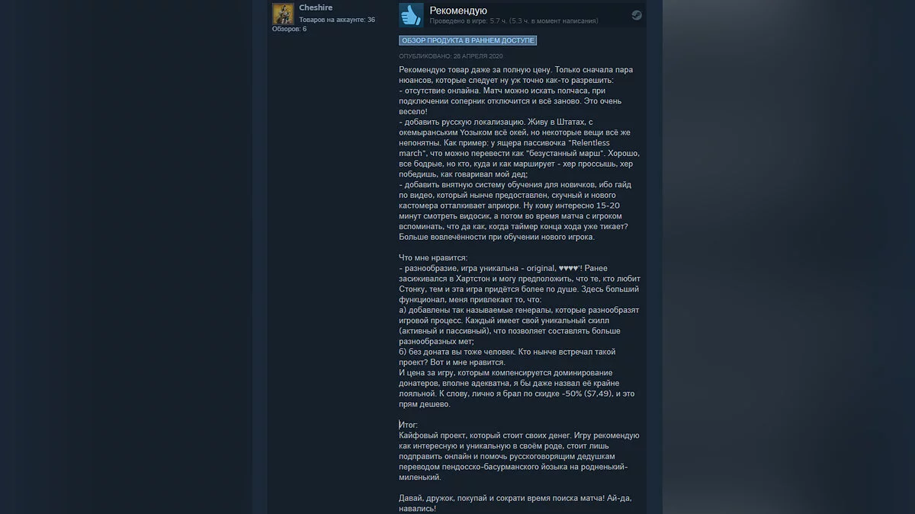Click the Steam logo icon in review header

pyautogui.click(x=636, y=15)
